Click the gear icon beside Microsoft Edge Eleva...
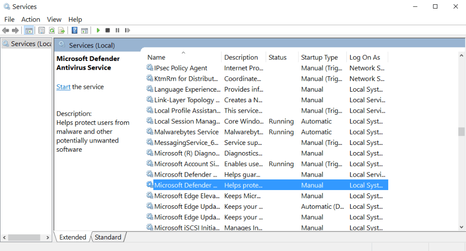Image resolution: width=466 pixels, height=251 pixels. tap(150, 196)
